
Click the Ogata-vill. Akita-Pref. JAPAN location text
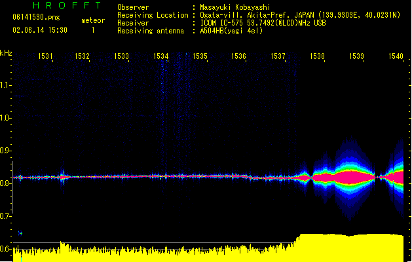click(x=300, y=15)
